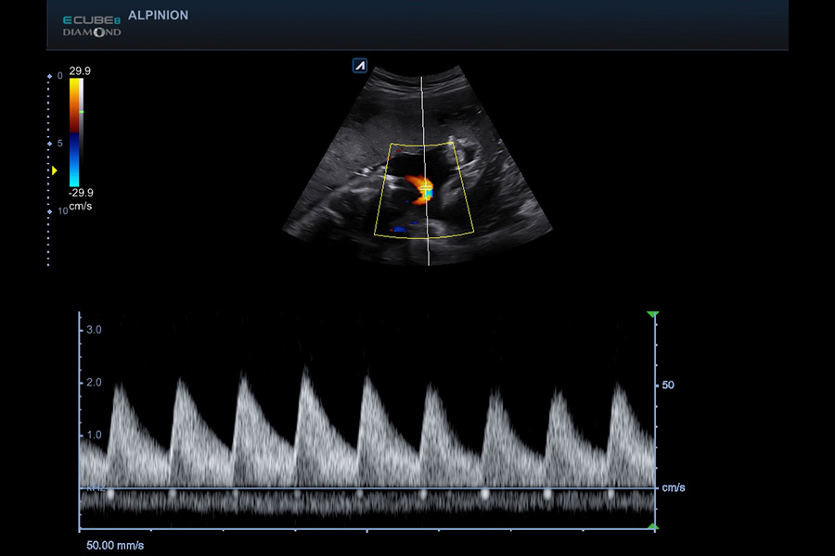Viewport: 835px width, 556px height.
Task: Click the ECUBE 8 Diamond logo
Action: [x=92, y=27]
